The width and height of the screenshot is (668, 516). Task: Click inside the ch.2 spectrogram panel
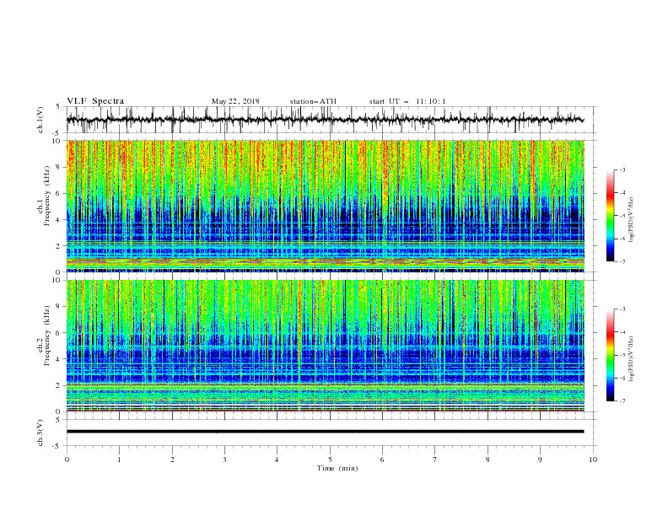point(325,346)
